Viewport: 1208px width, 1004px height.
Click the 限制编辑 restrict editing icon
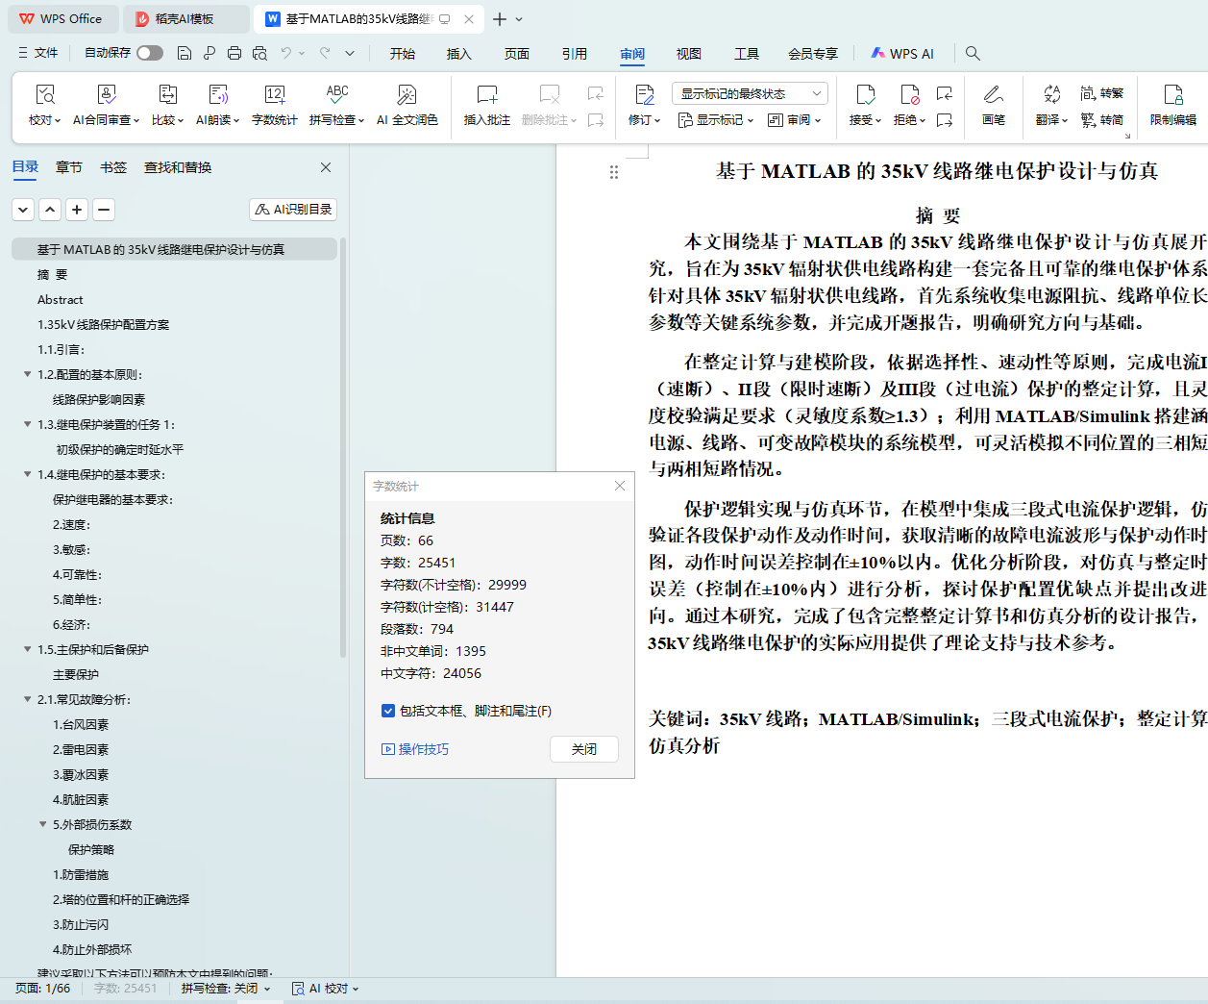tap(1172, 95)
